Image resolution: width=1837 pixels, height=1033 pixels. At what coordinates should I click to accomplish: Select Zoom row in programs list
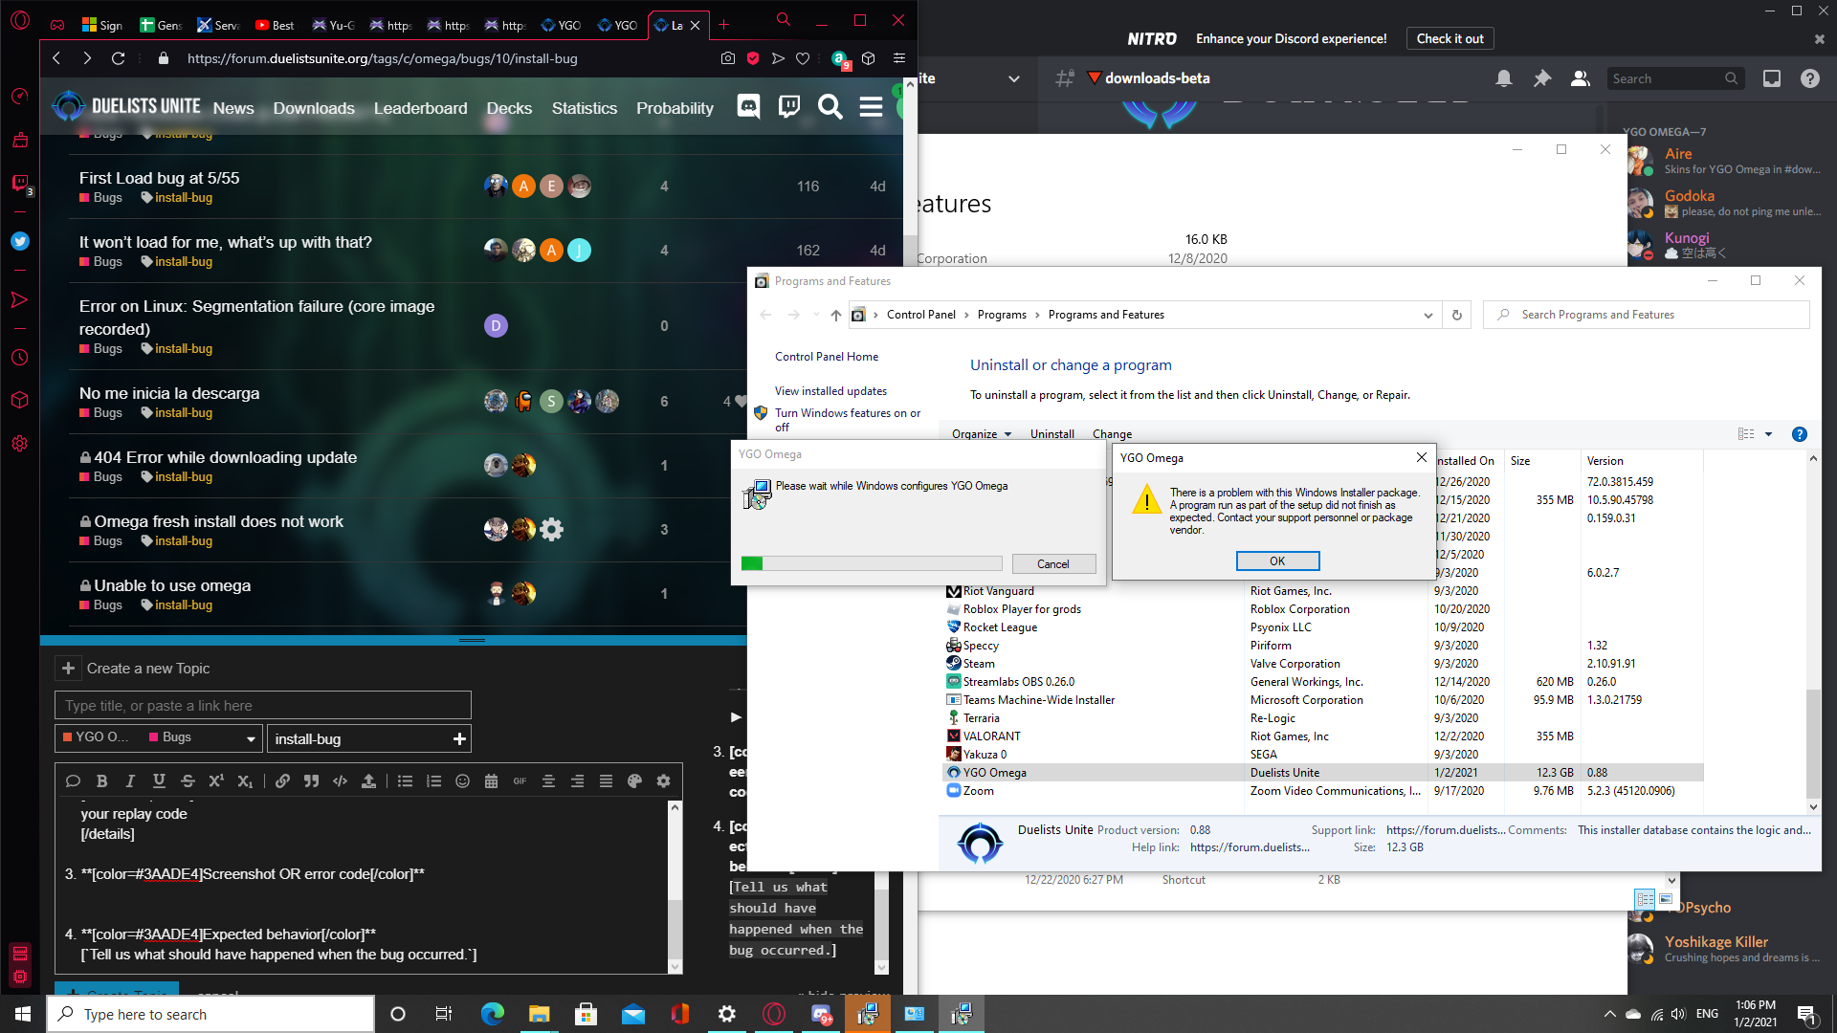tap(1323, 791)
